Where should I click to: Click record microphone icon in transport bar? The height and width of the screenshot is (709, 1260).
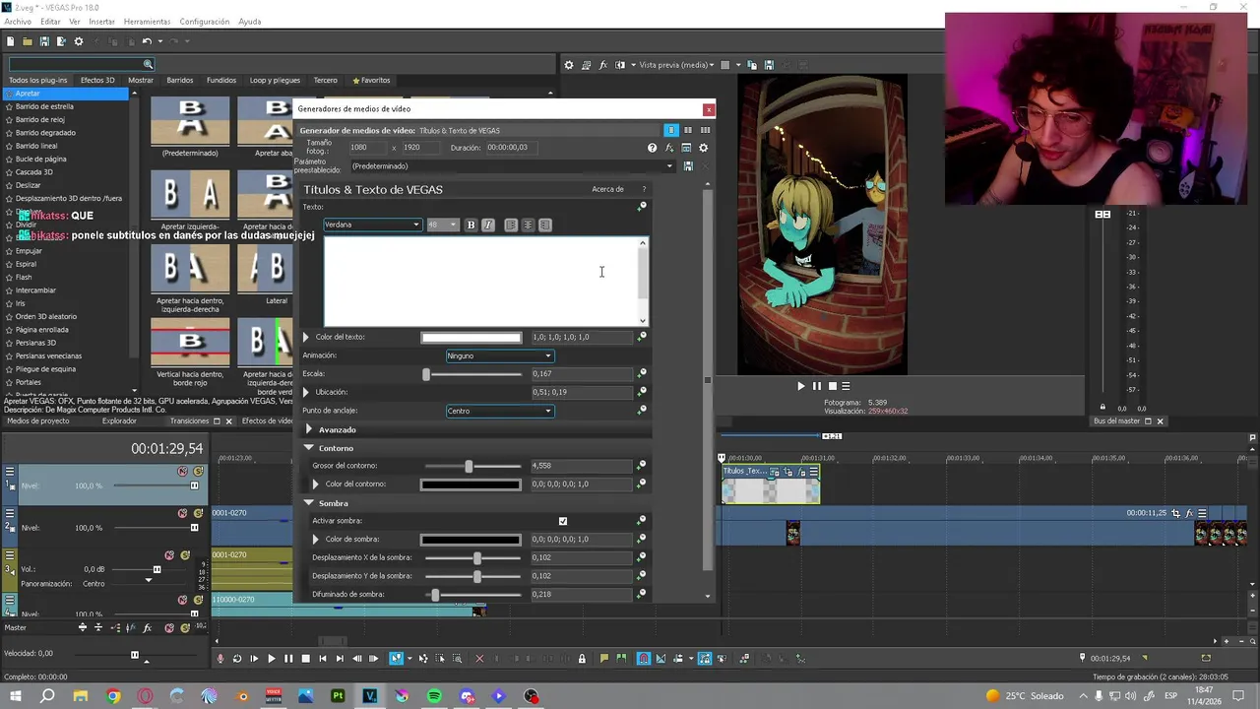(x=220, y=659)
